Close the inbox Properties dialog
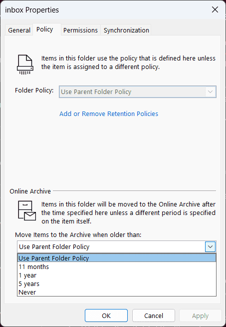Screen dimensions: 226x327 (x=215, y=9)
